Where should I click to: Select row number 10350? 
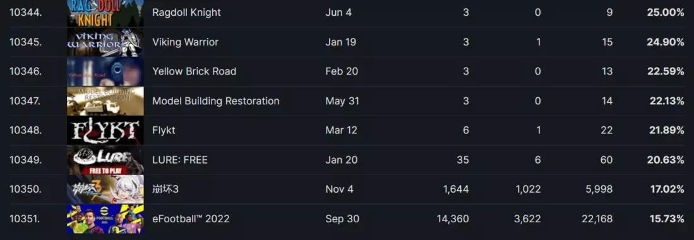(26, 189)
